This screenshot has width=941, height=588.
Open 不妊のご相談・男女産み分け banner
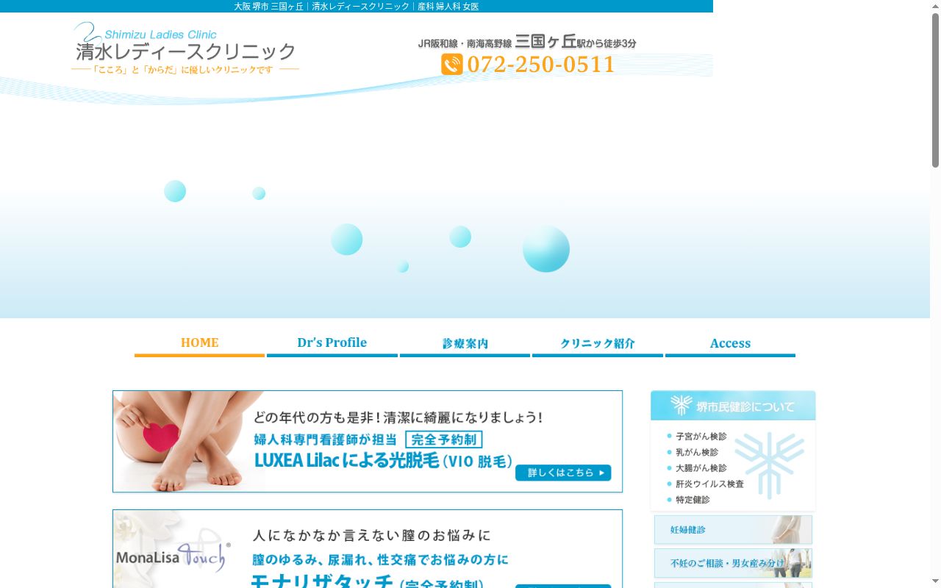(x=733, y=563)
